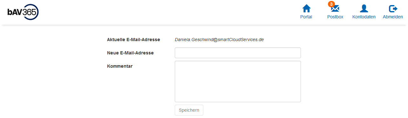Select the Postbox text label
Viewport: 408px width, 118px height.
pyautogui.click(x=335, y=17)
